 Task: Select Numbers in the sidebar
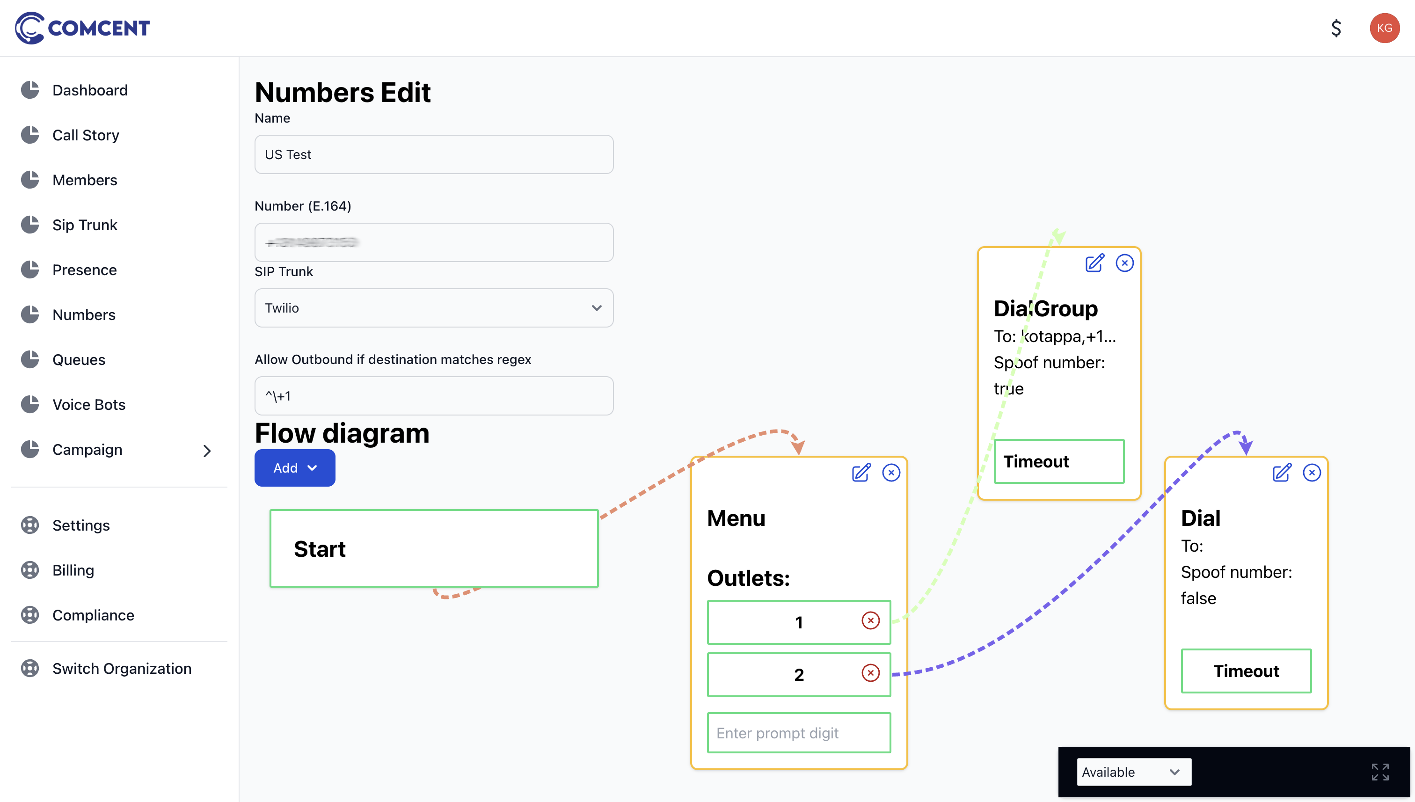[84, 314]
